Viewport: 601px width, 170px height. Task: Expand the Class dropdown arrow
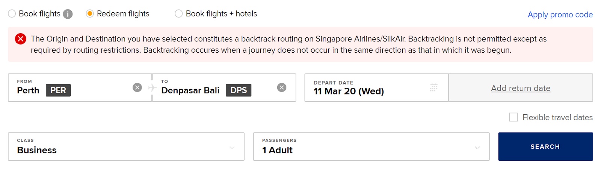coord(232,148)
